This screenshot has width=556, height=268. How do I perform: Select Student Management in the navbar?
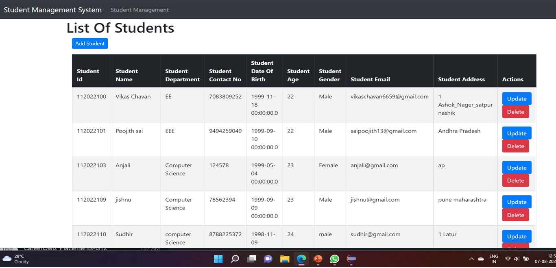coord(139,9)
